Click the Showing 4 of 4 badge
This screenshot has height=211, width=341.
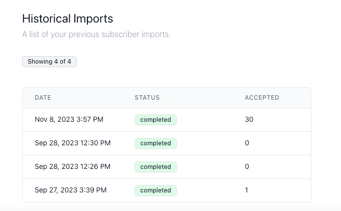point(49,62)
